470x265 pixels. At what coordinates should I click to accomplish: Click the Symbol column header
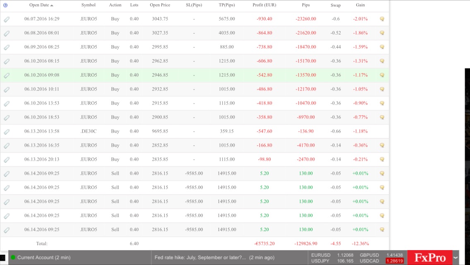(88, 5)
